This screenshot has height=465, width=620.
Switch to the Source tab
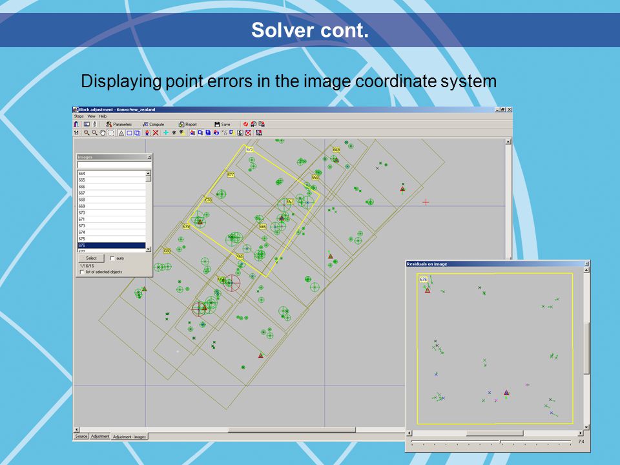pos(81,436)
